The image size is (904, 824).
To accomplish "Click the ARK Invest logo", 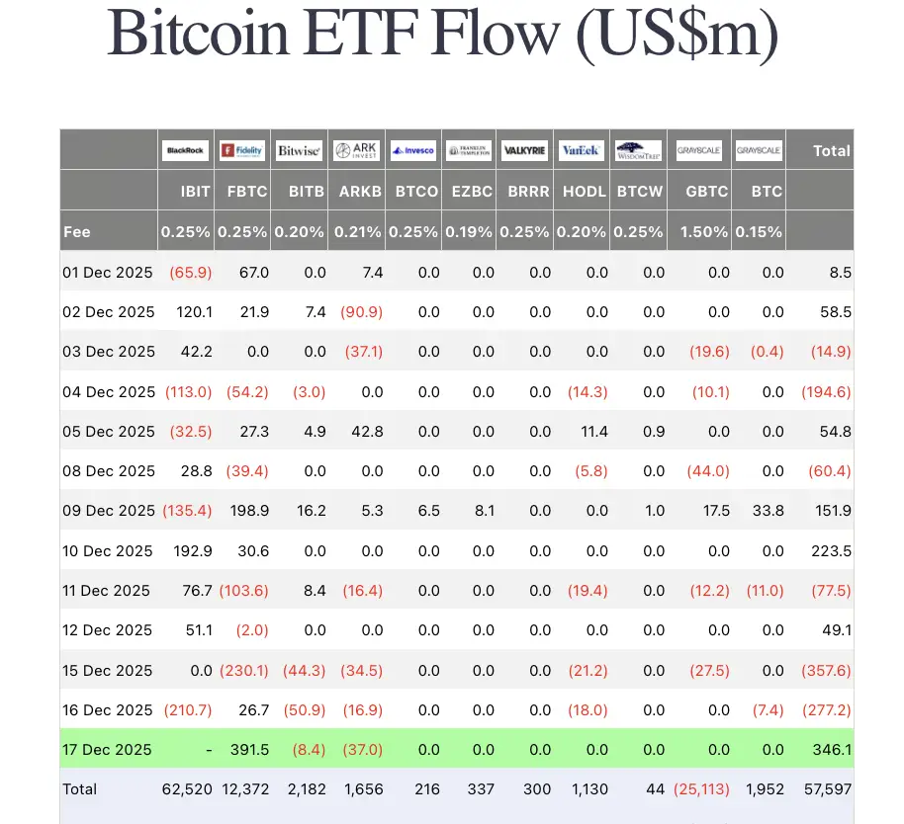I will coord(356,151).
